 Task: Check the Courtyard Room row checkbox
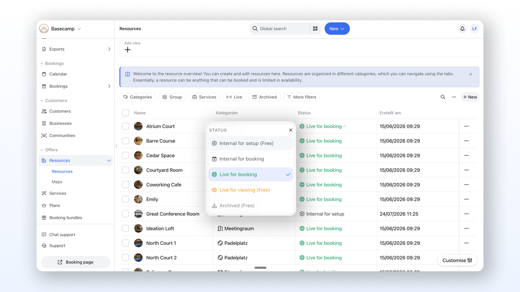126,170
